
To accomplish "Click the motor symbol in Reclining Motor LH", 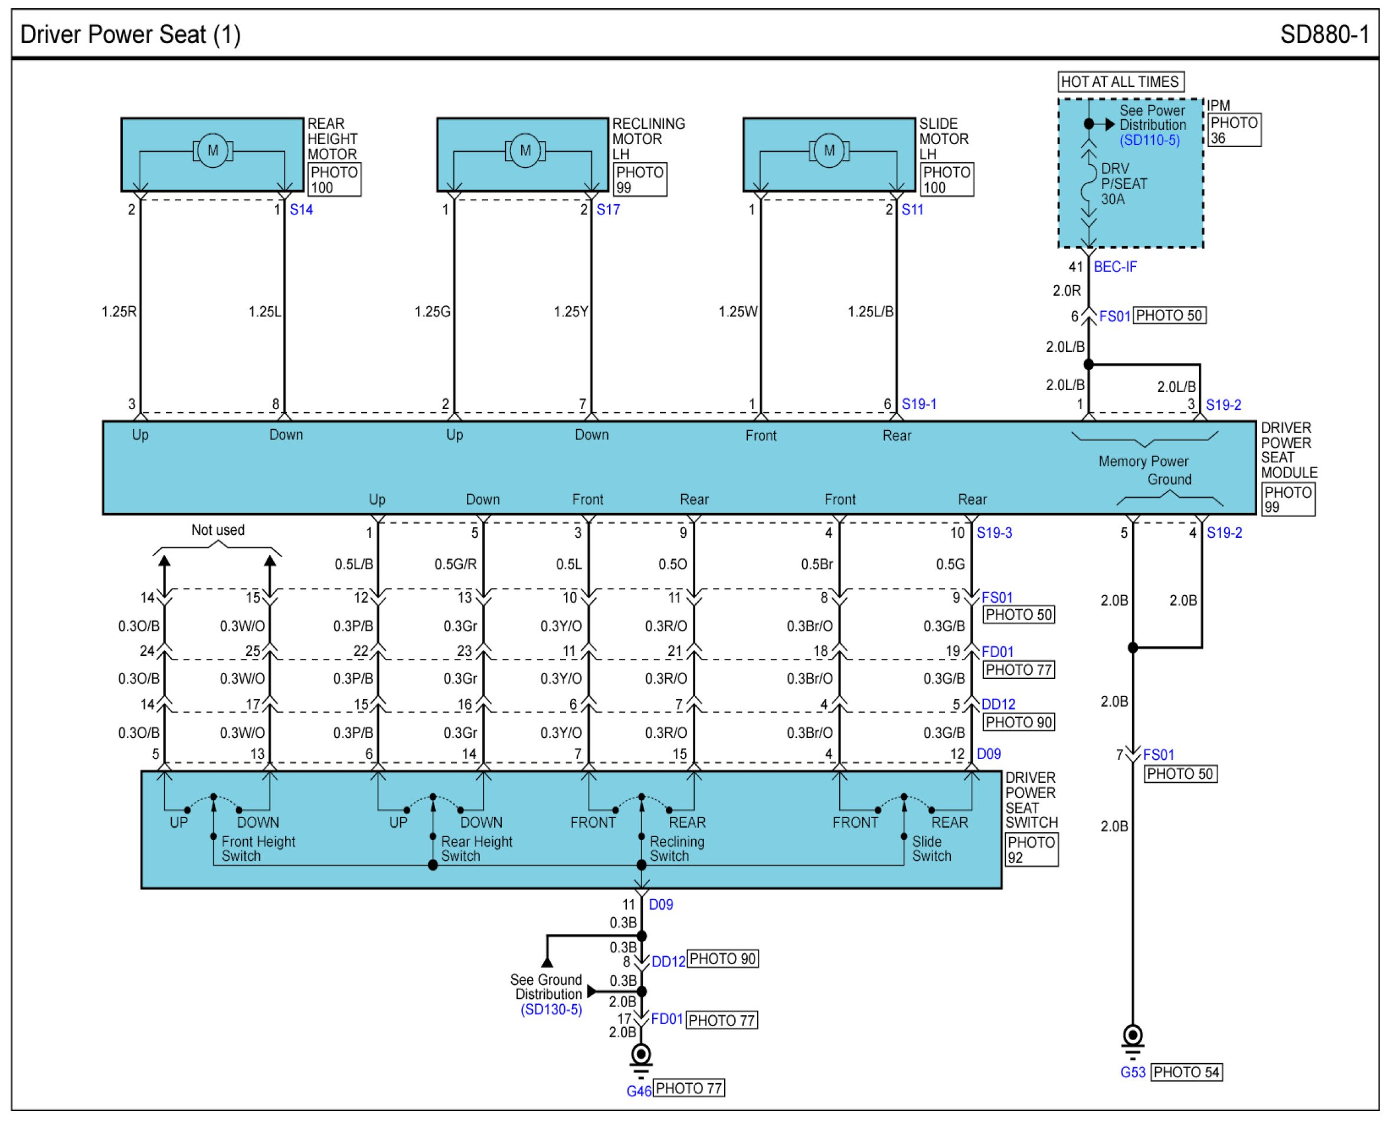I will coord(525,151).
